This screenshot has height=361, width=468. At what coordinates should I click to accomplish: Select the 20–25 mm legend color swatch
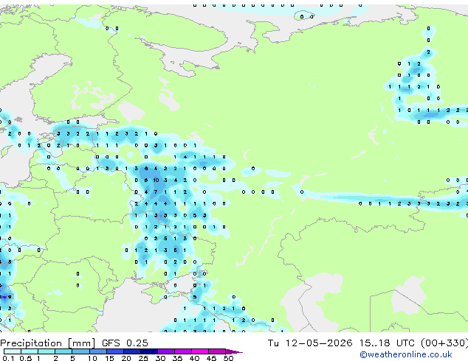click(x=132, y=351)
